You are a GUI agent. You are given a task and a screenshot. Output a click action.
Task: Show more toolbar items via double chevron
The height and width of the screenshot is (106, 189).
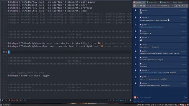click(x=183, y=6)
